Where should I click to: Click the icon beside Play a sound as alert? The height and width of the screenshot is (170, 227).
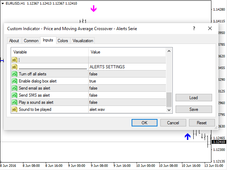click(15, 102)
